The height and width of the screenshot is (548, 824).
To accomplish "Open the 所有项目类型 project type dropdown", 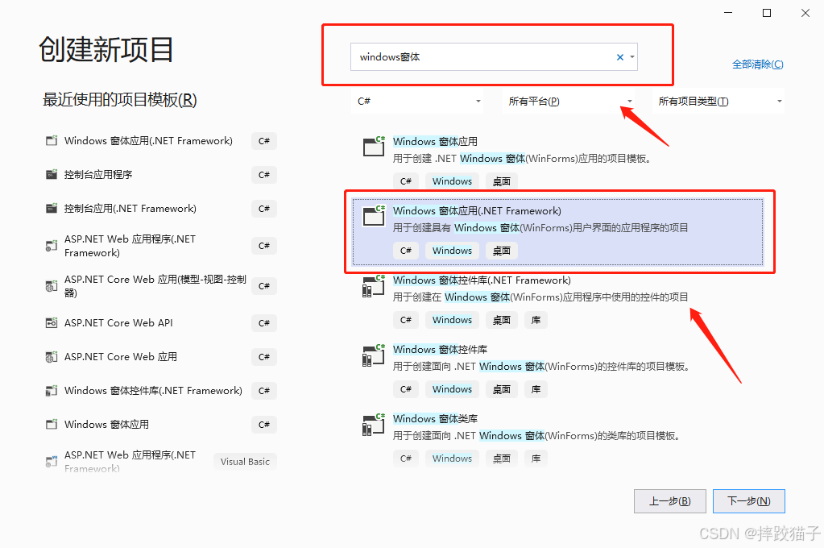I will pos(718,101).
